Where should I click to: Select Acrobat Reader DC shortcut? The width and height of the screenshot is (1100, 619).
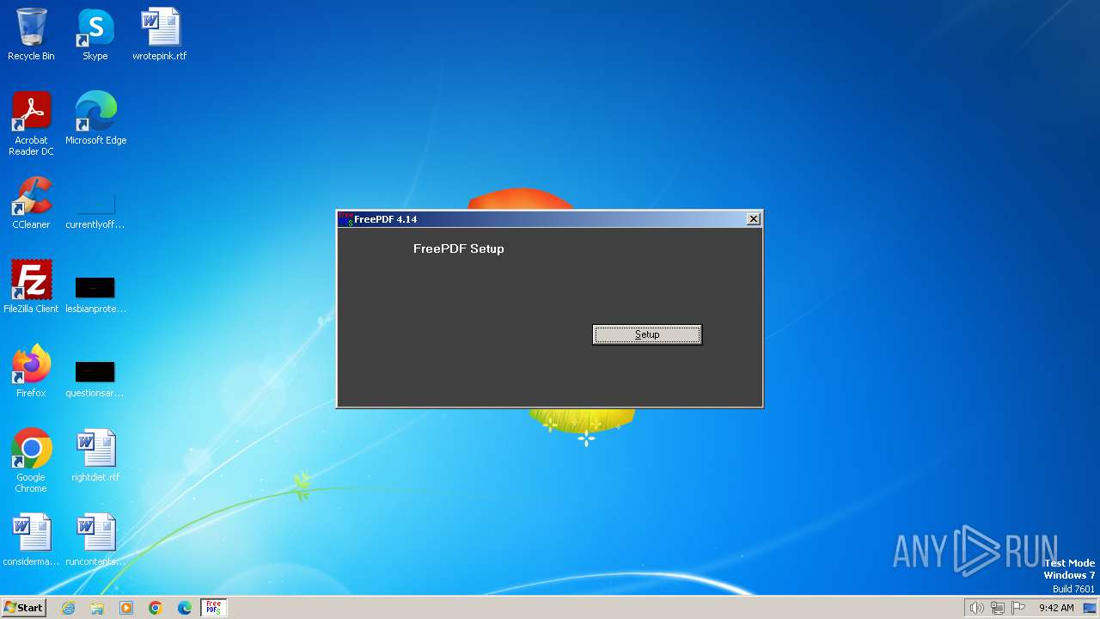[31, 124]
